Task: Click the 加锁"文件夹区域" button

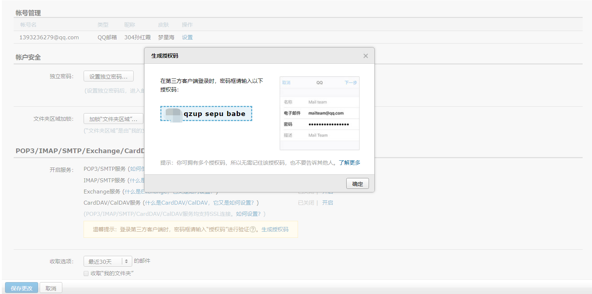Action: pyautogui.click(x=113, y=119)
